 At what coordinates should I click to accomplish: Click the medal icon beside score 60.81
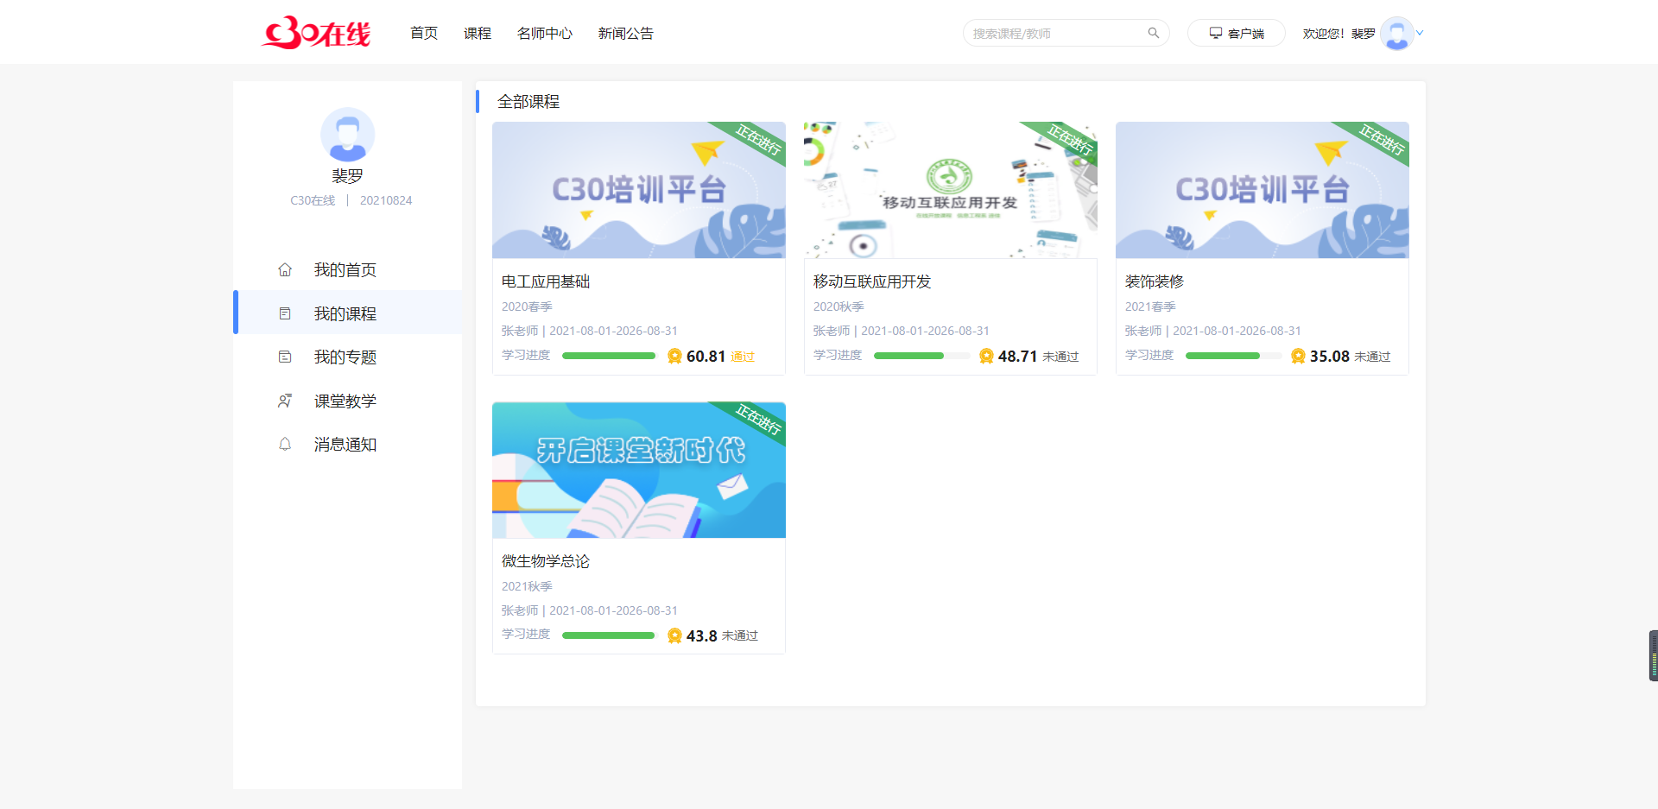click(674, 357)
